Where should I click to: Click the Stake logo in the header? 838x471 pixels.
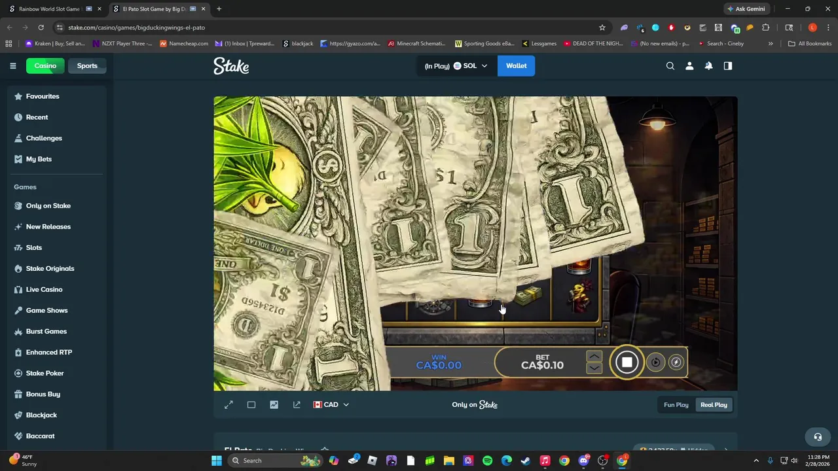tap(231, 65)
